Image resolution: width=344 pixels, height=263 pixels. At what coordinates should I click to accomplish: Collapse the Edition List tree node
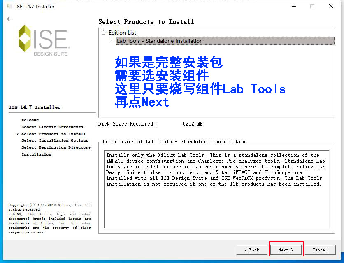coord(104,33)
